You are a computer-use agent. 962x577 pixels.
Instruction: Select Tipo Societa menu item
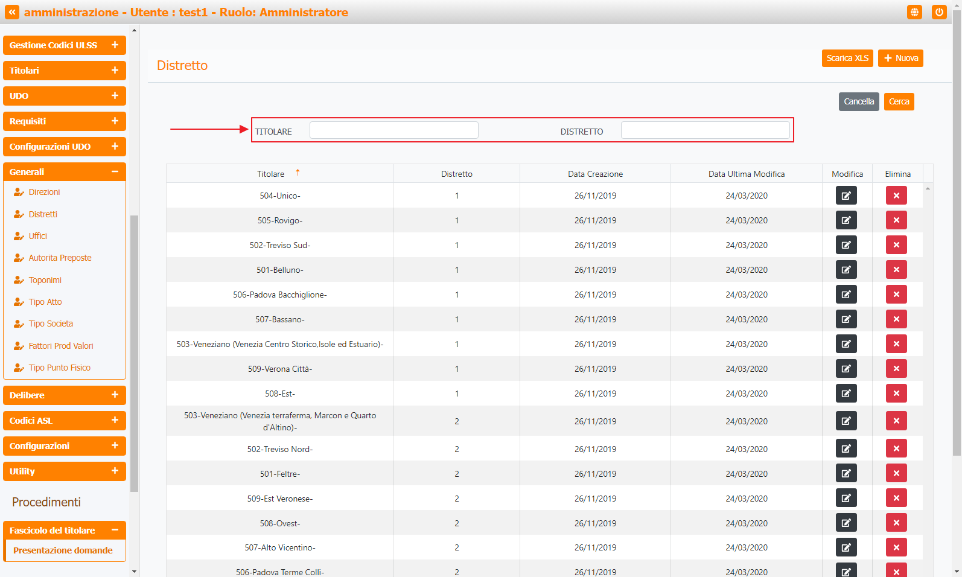[x=51, y=324]
